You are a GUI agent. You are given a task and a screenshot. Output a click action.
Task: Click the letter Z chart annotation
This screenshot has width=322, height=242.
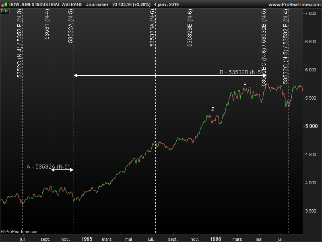coord(213,109)
